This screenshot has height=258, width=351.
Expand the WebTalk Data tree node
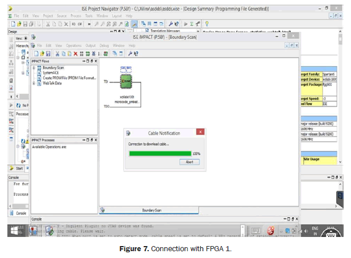click(x=34, y=83)
